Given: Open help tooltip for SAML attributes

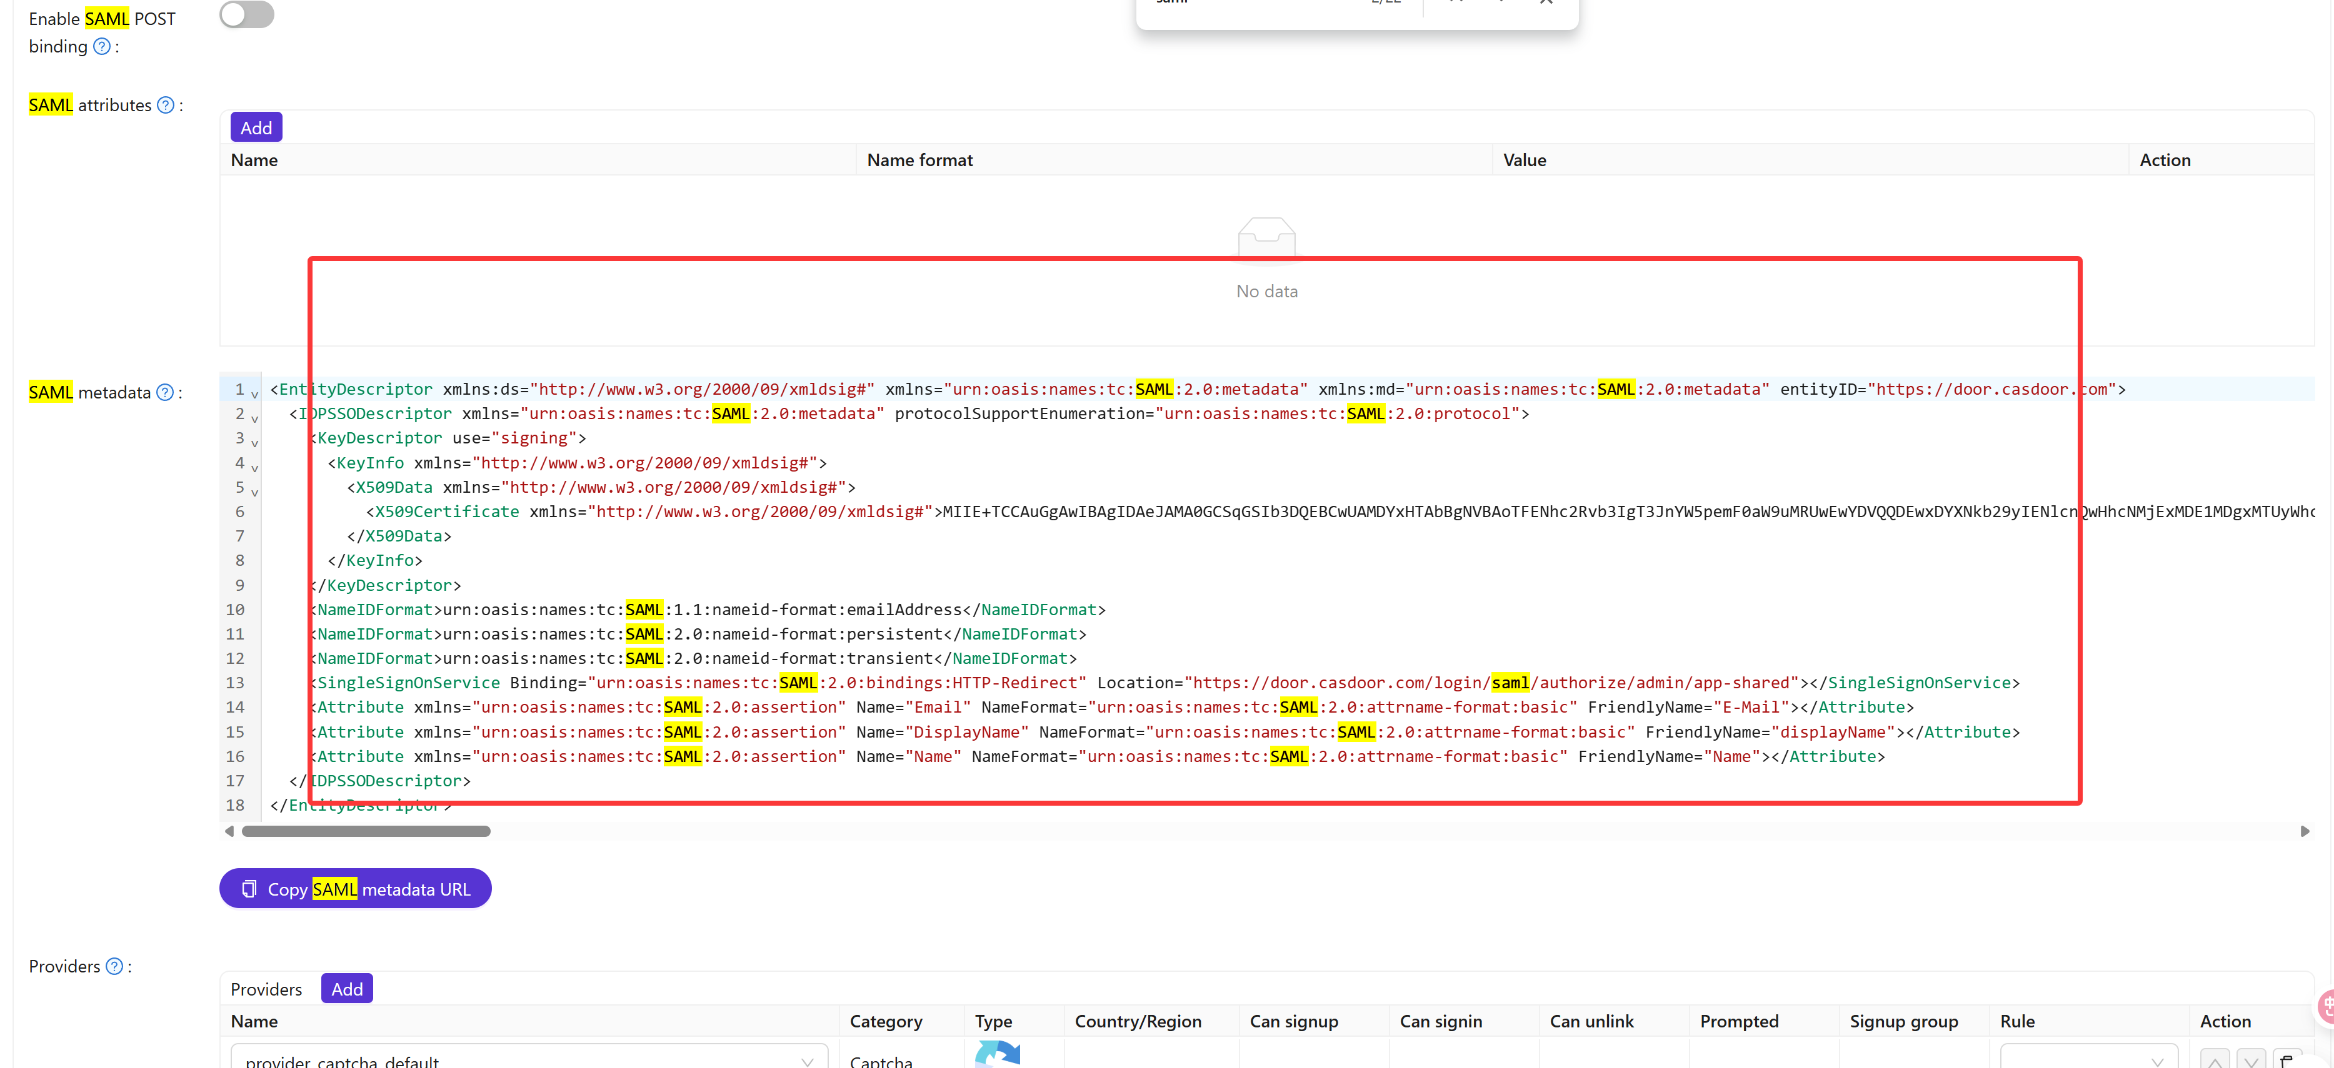Looking at the screenshot, I should click(x=166, y=105).
